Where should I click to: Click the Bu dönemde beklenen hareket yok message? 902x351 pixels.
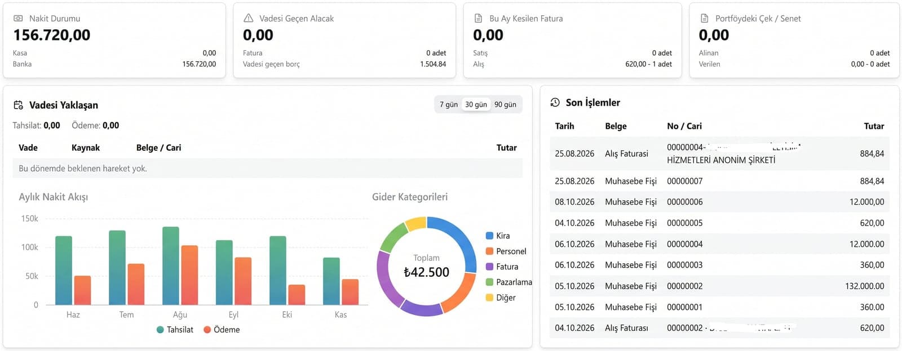point(83,168)
